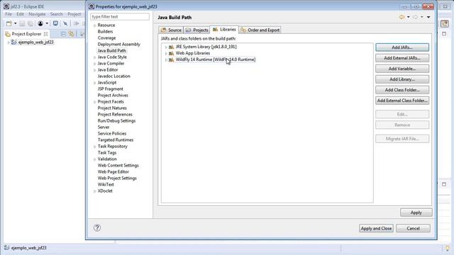Click Add JARs... button
Image resolution: width=454 pixels, height=255 pixels.
point(402,47)
